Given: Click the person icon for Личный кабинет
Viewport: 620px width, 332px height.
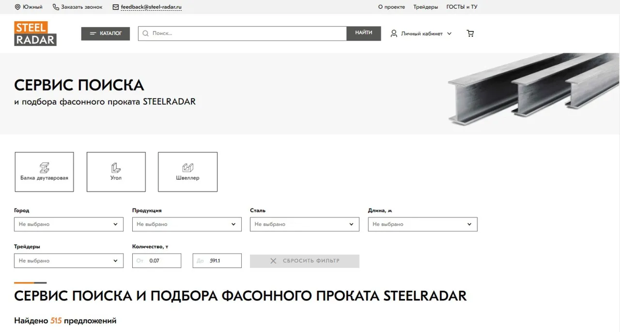Looking at the screenshot, I should click(x=394, y=33).
